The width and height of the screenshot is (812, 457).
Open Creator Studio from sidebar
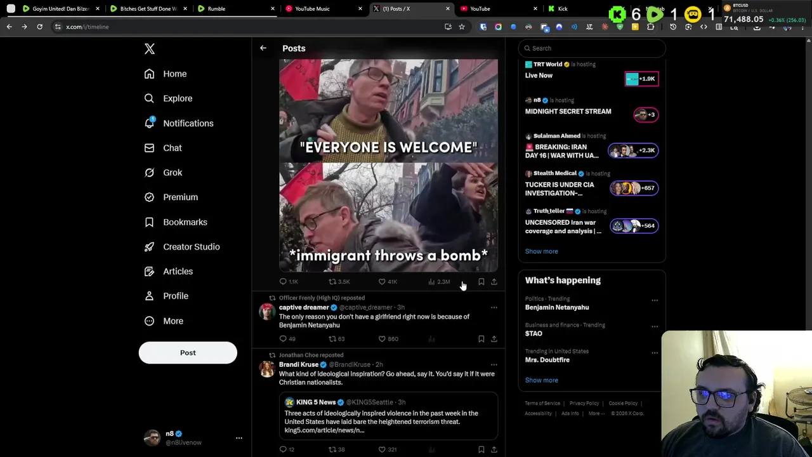click(x=181, y=247)
